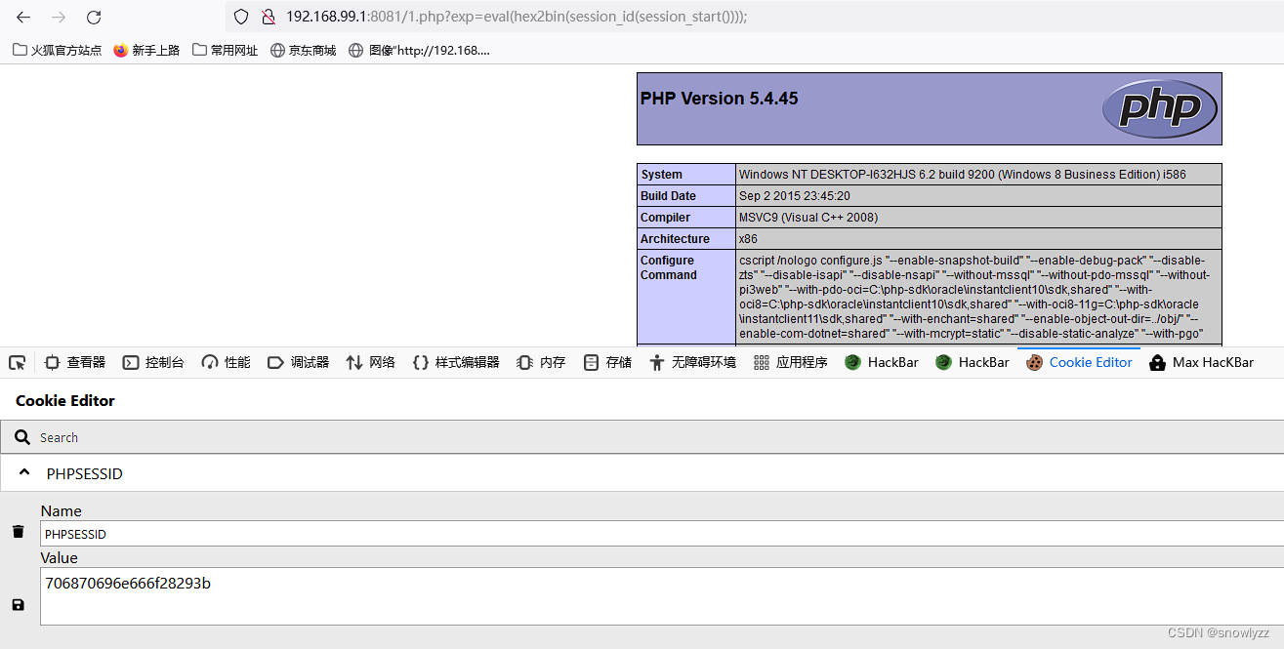This screenshot has width=1284, height=649.
Task: Click the search magnifier icon
Action: (22, 437)
